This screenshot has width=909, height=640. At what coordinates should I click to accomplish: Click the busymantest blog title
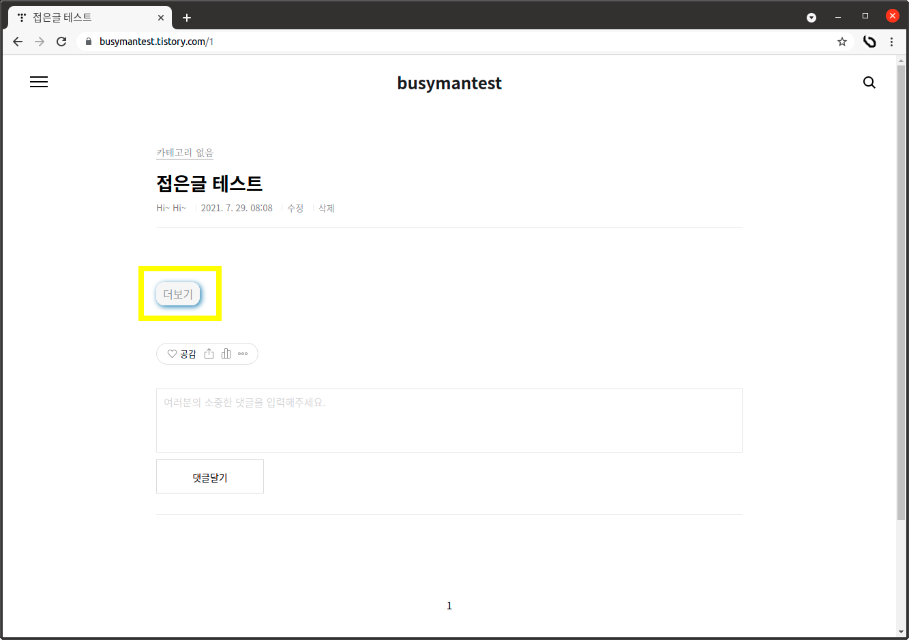tap(449, 83)
